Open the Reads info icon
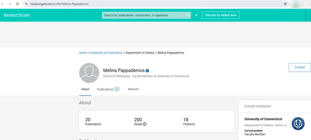 [145, 124]
